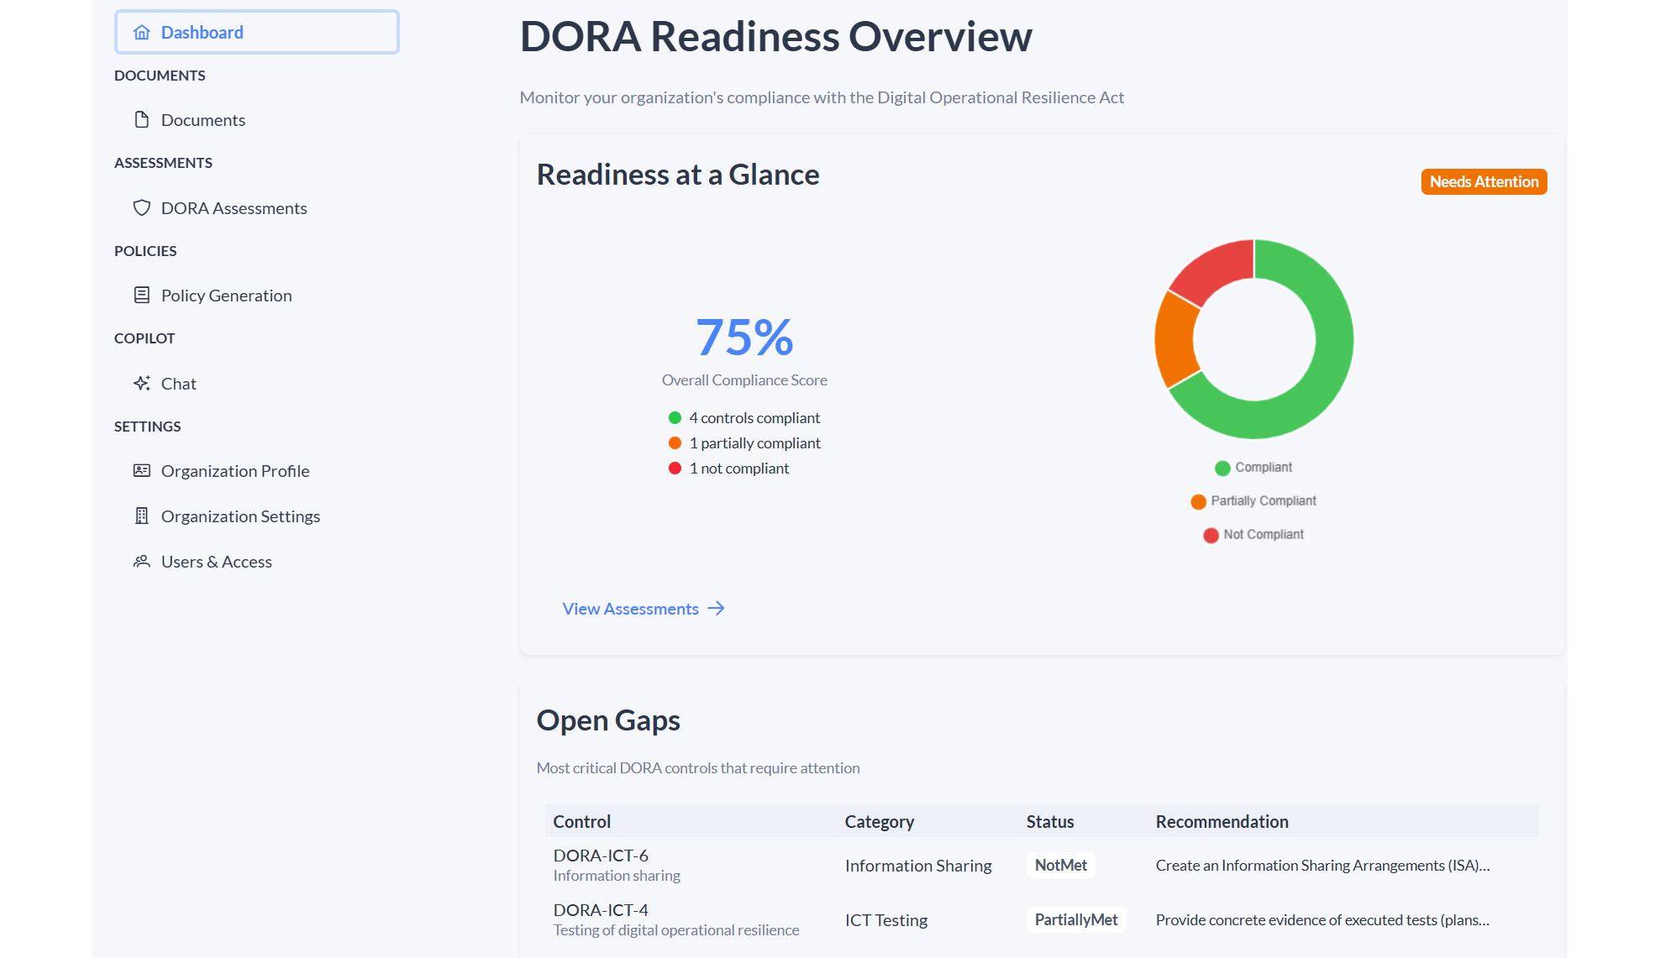Click the document icon next to Documents
1660x958 pixels.
coord(141,119)
